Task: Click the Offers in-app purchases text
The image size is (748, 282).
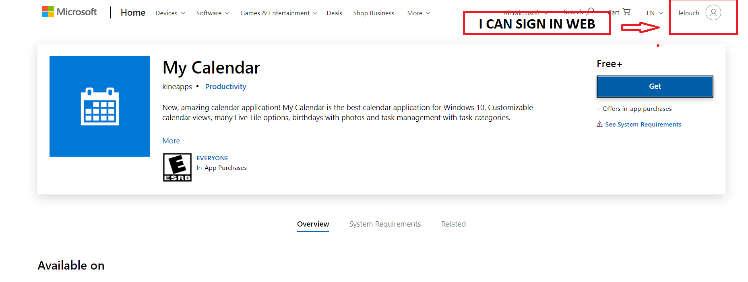Action: pyautogui.click(x=634, y=109)
